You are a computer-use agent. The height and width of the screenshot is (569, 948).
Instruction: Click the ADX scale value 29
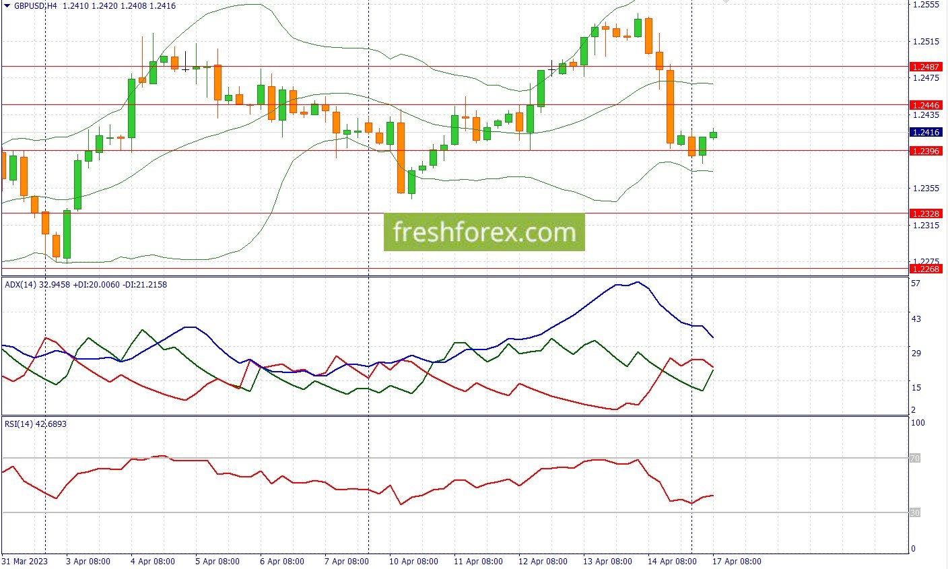click(x=916, y=354)
